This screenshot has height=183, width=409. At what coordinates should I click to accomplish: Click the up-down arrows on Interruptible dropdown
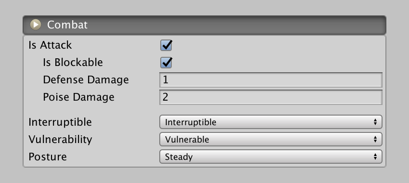point(375,122)
